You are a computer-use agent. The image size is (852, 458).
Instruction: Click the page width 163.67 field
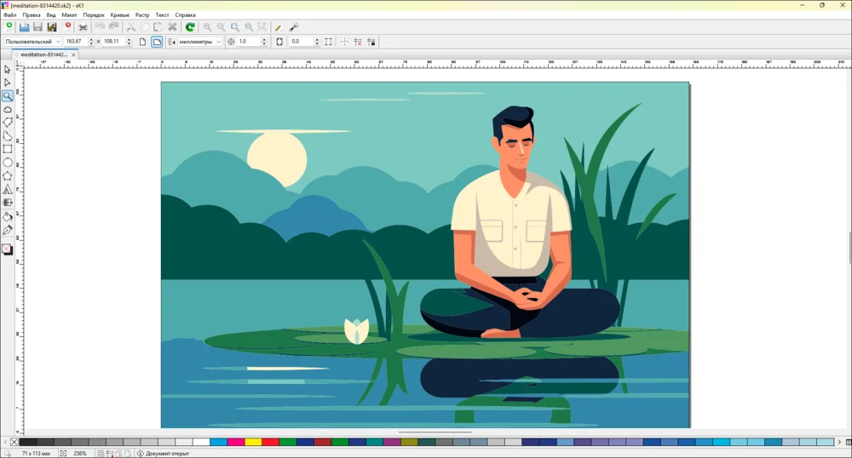click(x=75, y=42)
